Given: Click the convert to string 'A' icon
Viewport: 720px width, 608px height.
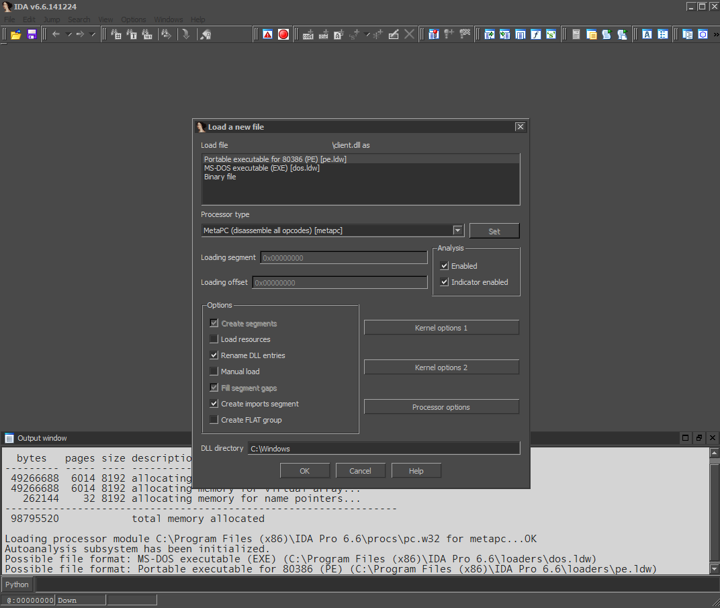Looking at the screenshot, I should [339, 34].
